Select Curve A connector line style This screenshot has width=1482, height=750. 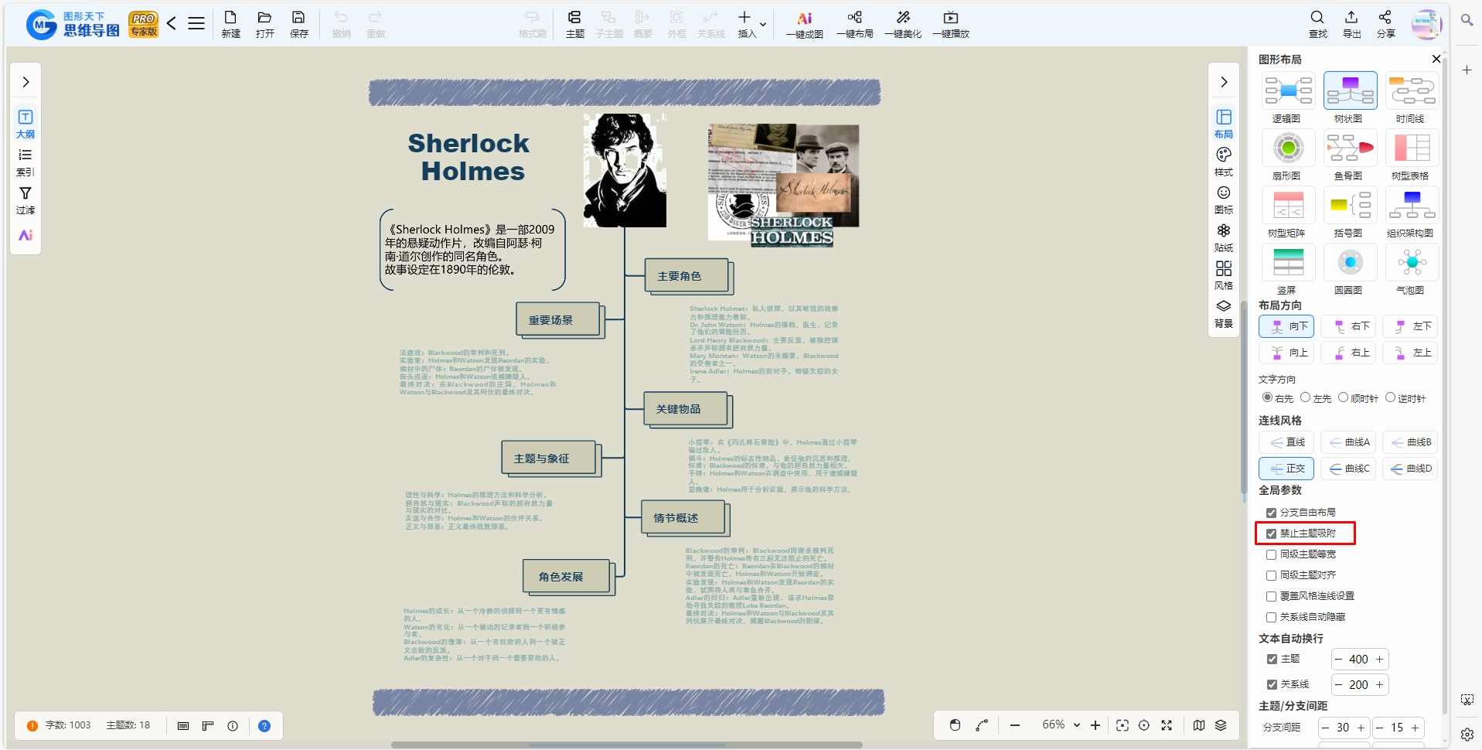pyautogui.click(x=1348, y=442)
